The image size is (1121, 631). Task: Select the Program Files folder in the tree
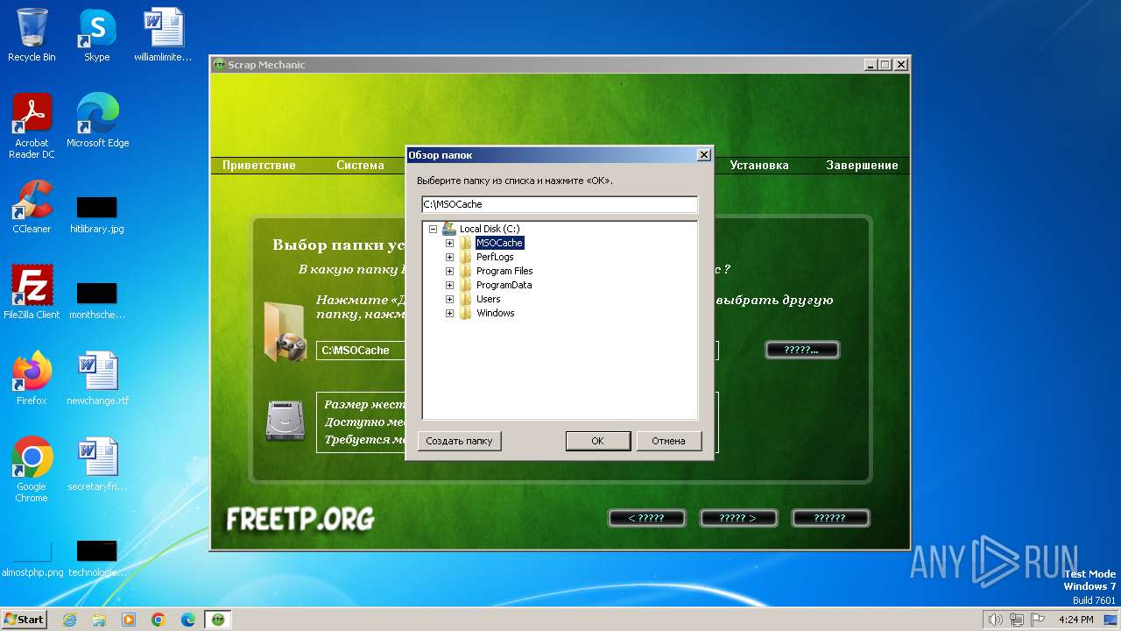(x=504, y=271)
